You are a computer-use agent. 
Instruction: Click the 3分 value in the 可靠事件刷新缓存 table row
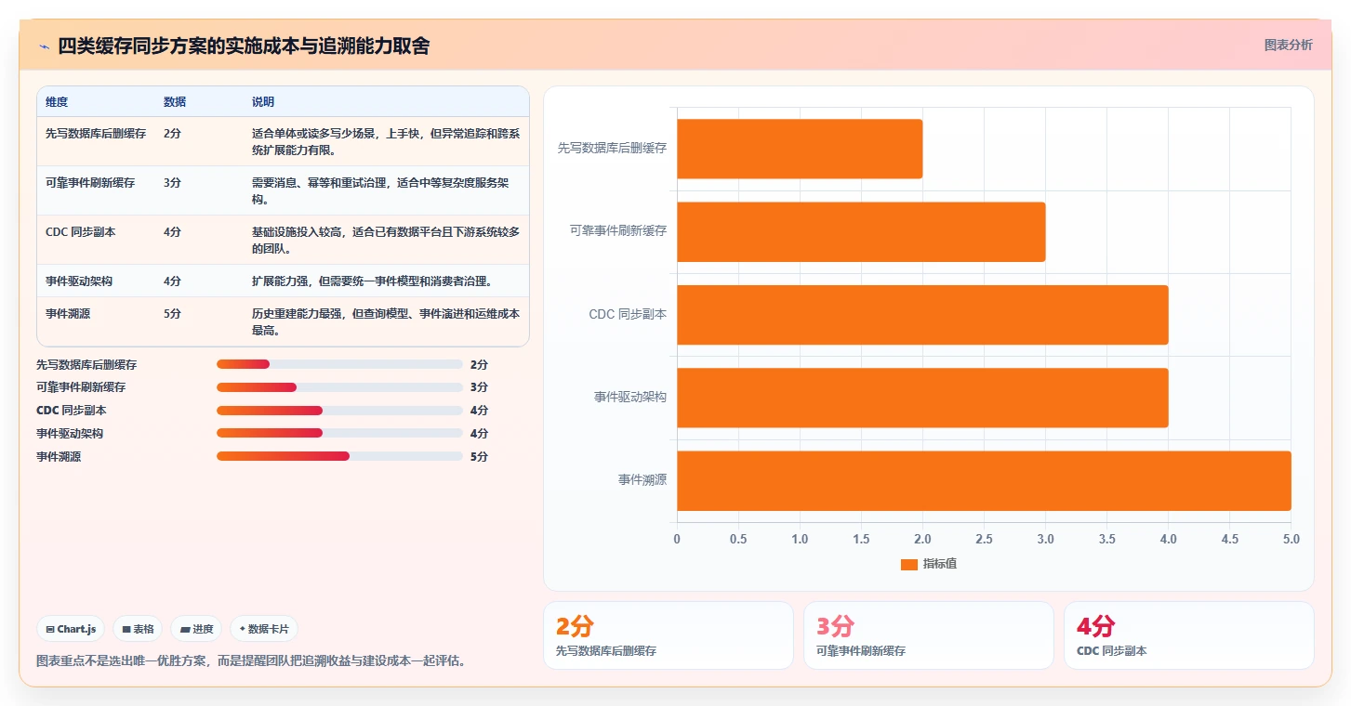pos(172,183)
